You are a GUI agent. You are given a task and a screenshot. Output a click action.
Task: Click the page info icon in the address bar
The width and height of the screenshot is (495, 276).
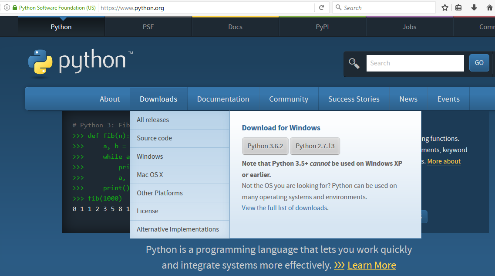coord(6,7)
